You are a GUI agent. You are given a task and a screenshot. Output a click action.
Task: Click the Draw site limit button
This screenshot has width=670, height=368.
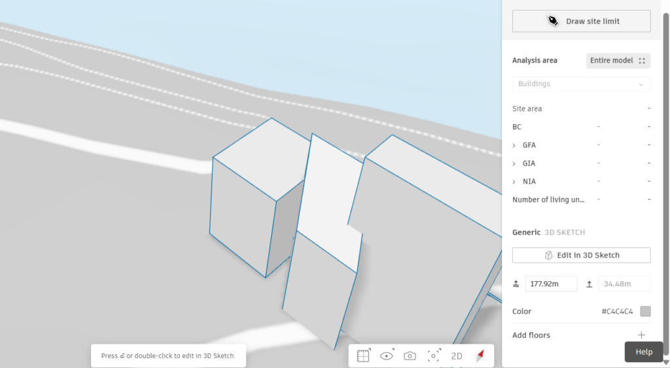pos(581,21)
